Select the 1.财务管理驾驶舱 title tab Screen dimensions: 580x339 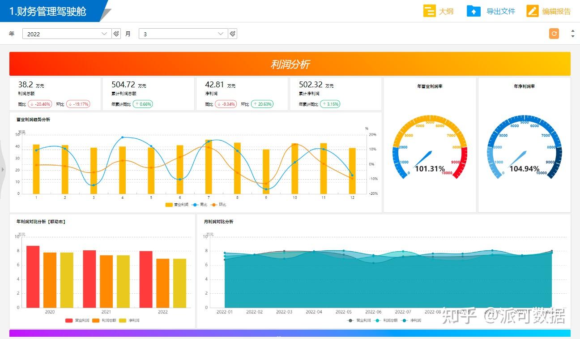(x=48, y=11)
